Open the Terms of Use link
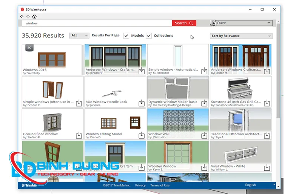The height and width of the screenshot is (194, 302). (x=160, y=185)
